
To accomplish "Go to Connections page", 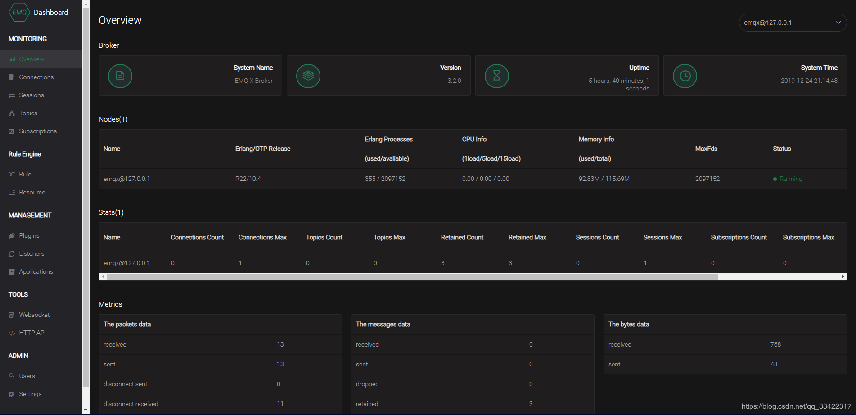I will (41, 77).
